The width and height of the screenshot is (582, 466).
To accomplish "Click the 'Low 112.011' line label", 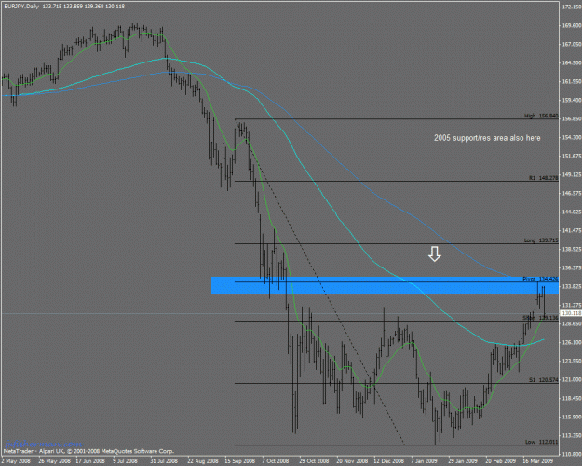I will (x=541, y=442).
